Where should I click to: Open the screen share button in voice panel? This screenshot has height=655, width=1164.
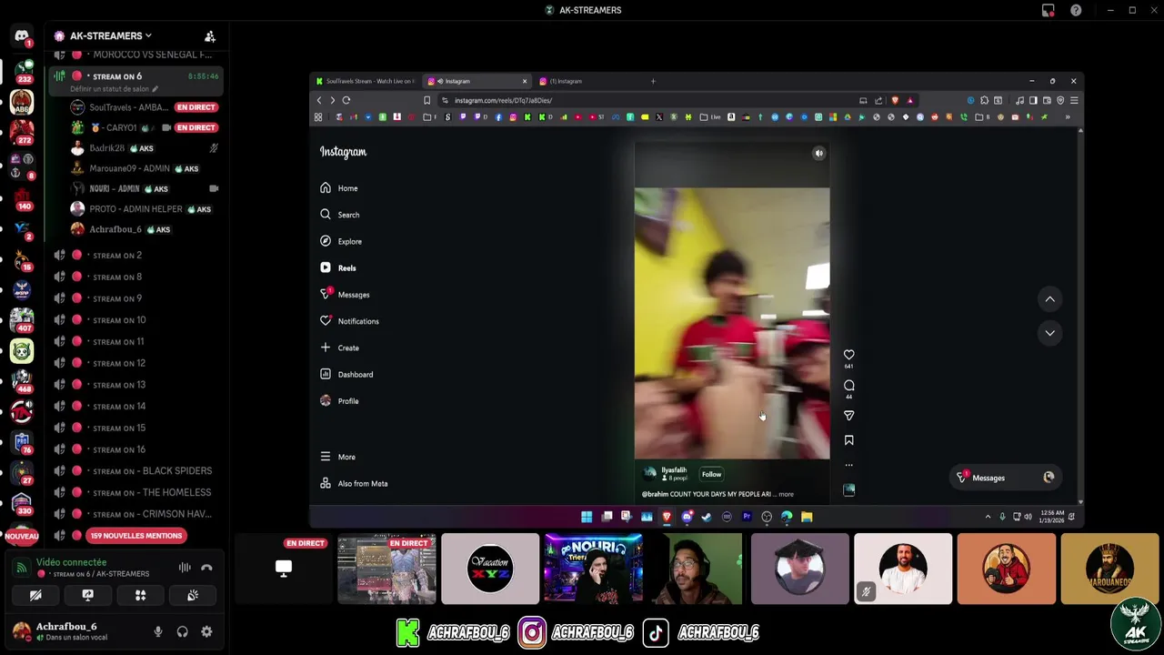(87, 595)
